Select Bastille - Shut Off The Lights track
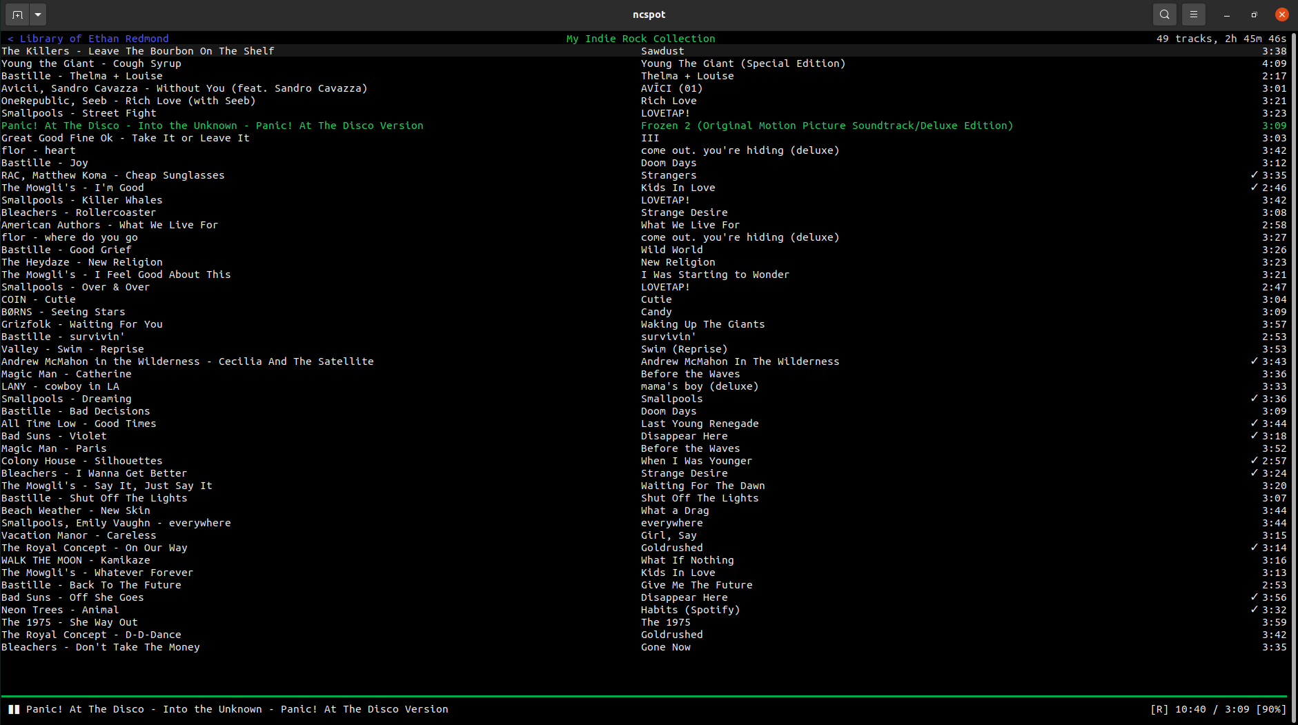 coord(644,498)
